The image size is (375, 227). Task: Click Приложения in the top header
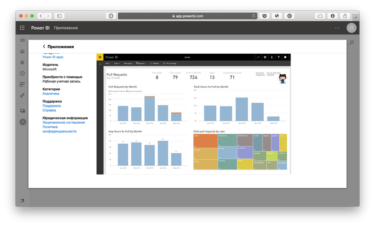65,28
